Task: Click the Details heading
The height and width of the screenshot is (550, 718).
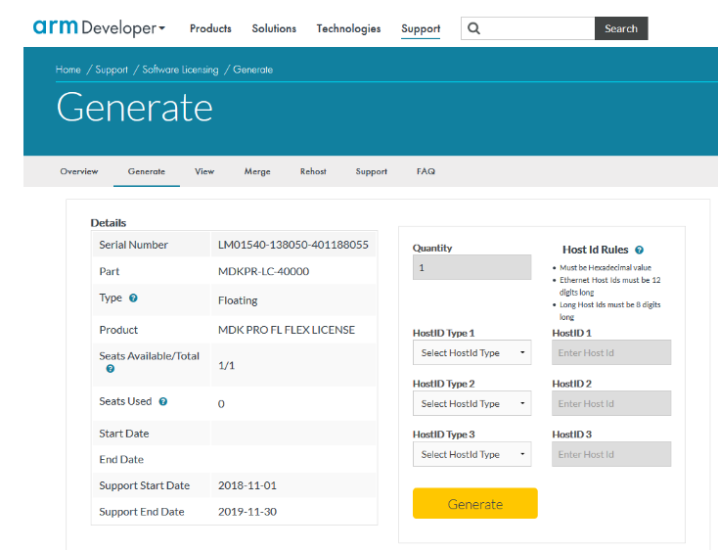Action: pyautogui.click(x=108, y=223)
